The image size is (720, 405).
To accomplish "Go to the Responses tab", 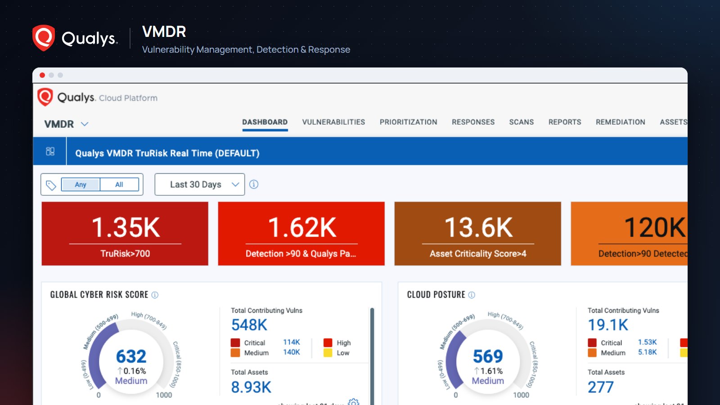I will [x=473, y=122].
